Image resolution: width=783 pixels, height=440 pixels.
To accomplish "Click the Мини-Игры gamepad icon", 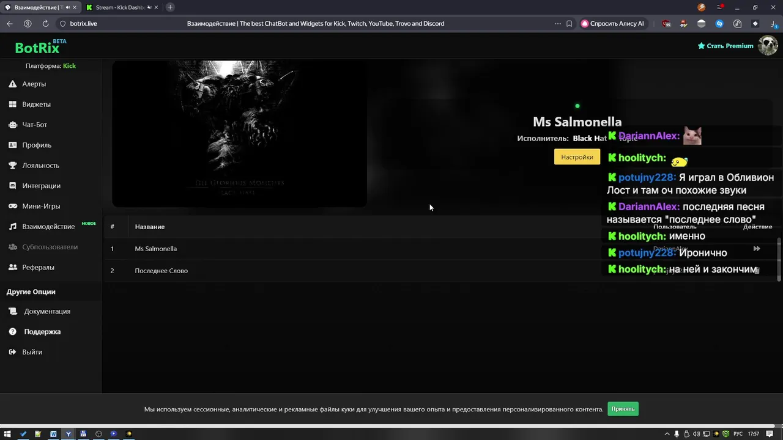I will (12, 206).
